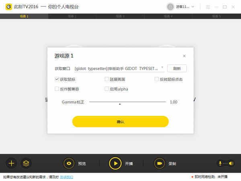Enable the 反转鼠标点击 checkbox
Viewport: 241px width, 181px height.
point(157,79)
